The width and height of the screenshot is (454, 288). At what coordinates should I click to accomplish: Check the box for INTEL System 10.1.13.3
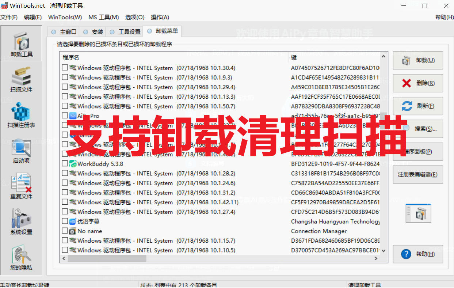[65, 96]
